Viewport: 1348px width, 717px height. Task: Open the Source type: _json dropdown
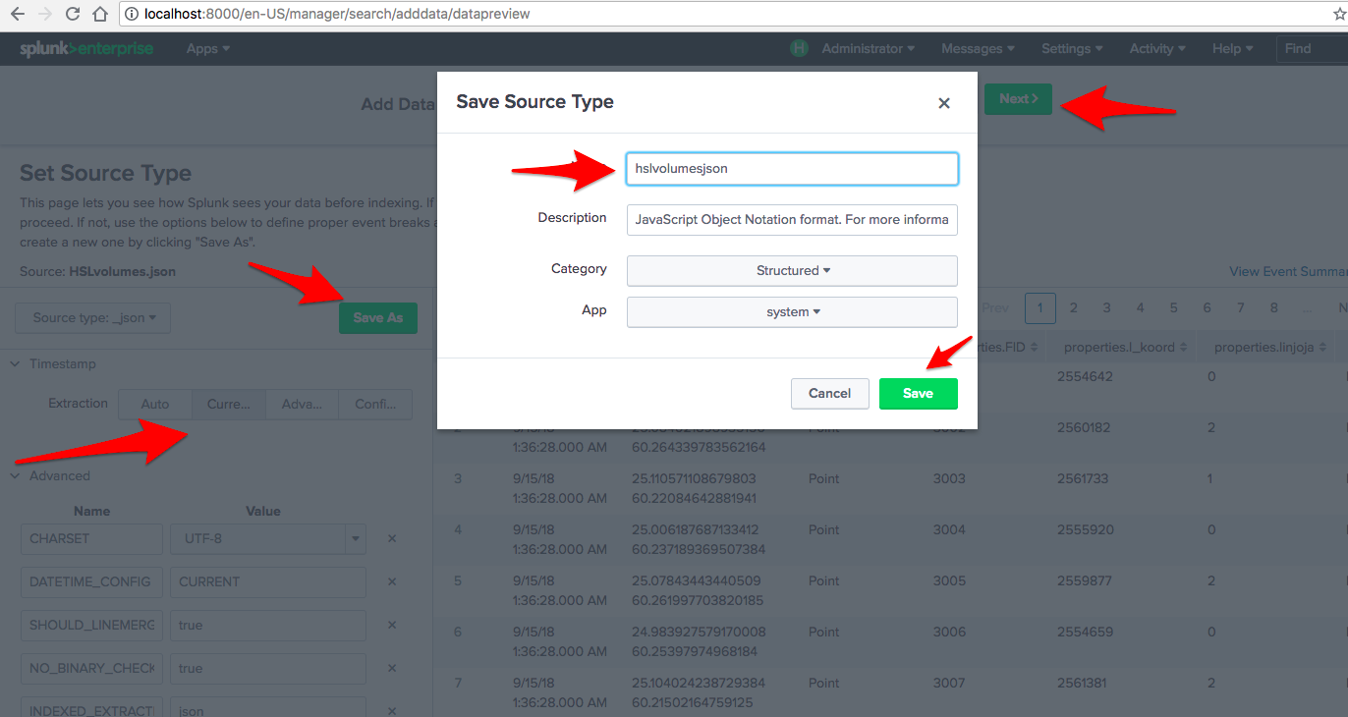click(x=91, y=317)
